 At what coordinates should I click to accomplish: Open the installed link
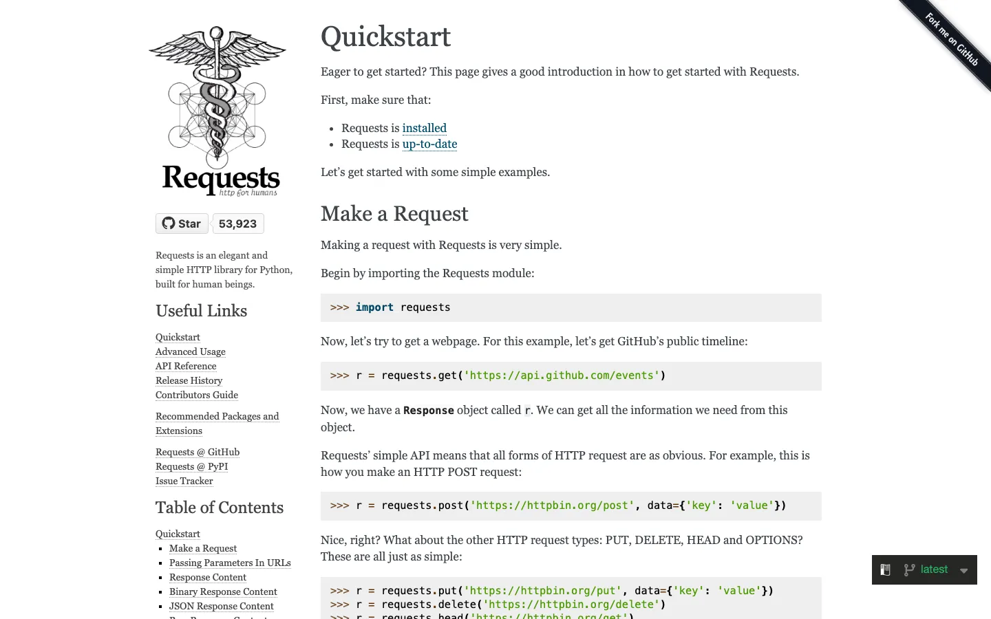point(424,128)
